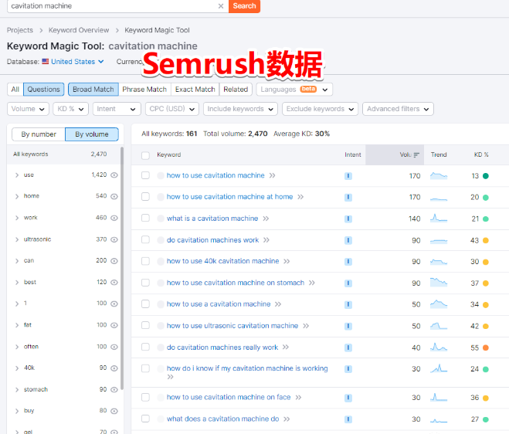Open the Intent filter dropdown
The width and height of the screenshot is (509, 434).
point(117,109)
